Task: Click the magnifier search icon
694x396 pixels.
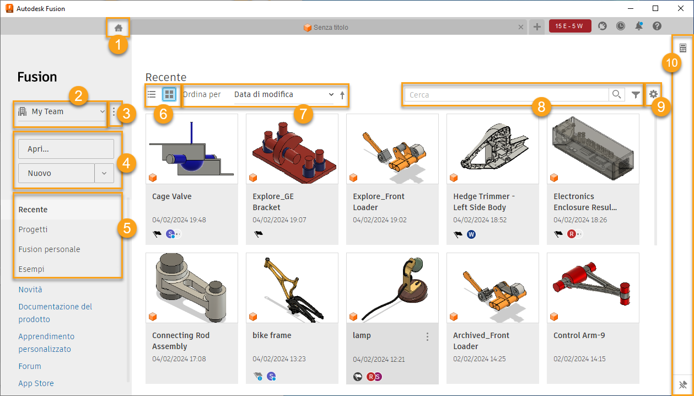Action: tap(617, 95)
